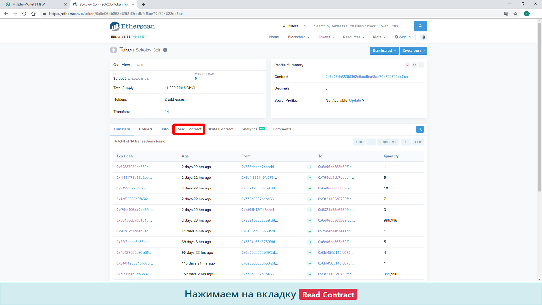Click the Ethereum network icon in navbar

pyautogui.click(x=424, y=37)
